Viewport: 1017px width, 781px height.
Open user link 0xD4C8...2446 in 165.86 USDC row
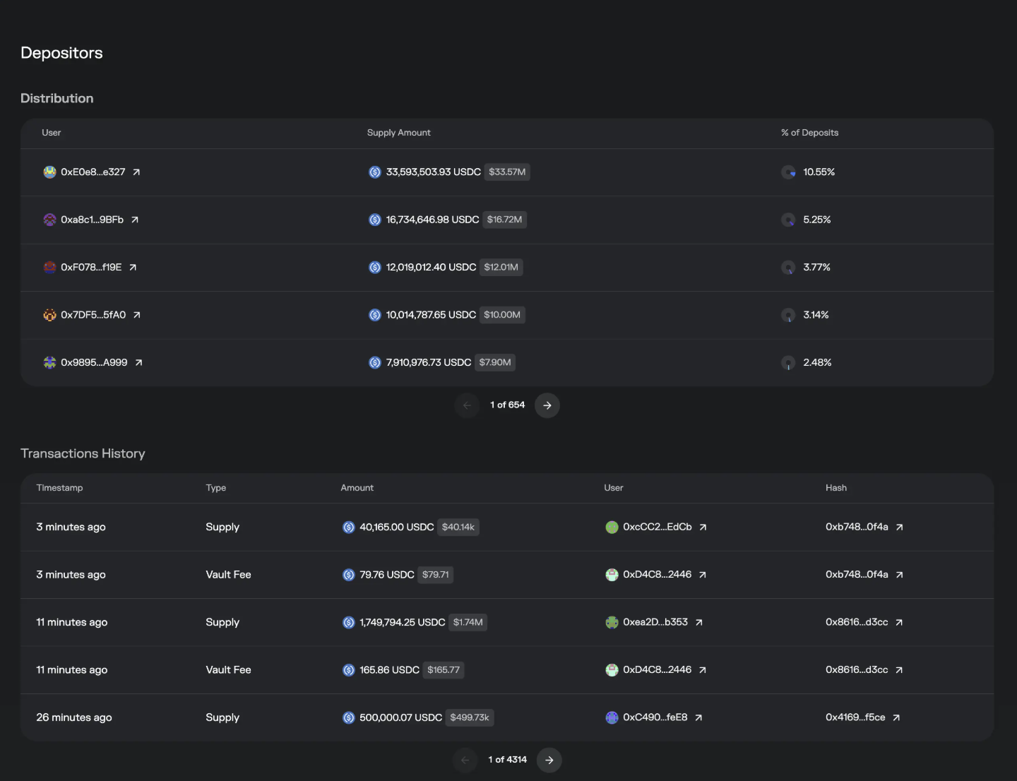click(665, 669)
